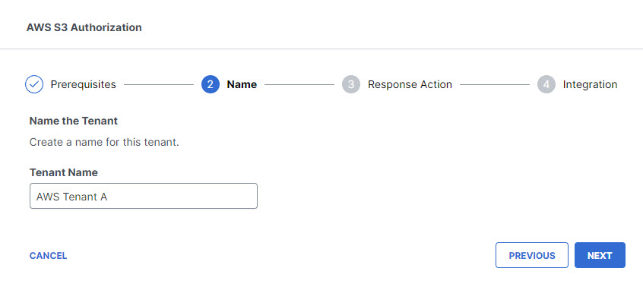Click connector line between Prerequisites and Name
The image size is (643, 287).
pos(159,85)
